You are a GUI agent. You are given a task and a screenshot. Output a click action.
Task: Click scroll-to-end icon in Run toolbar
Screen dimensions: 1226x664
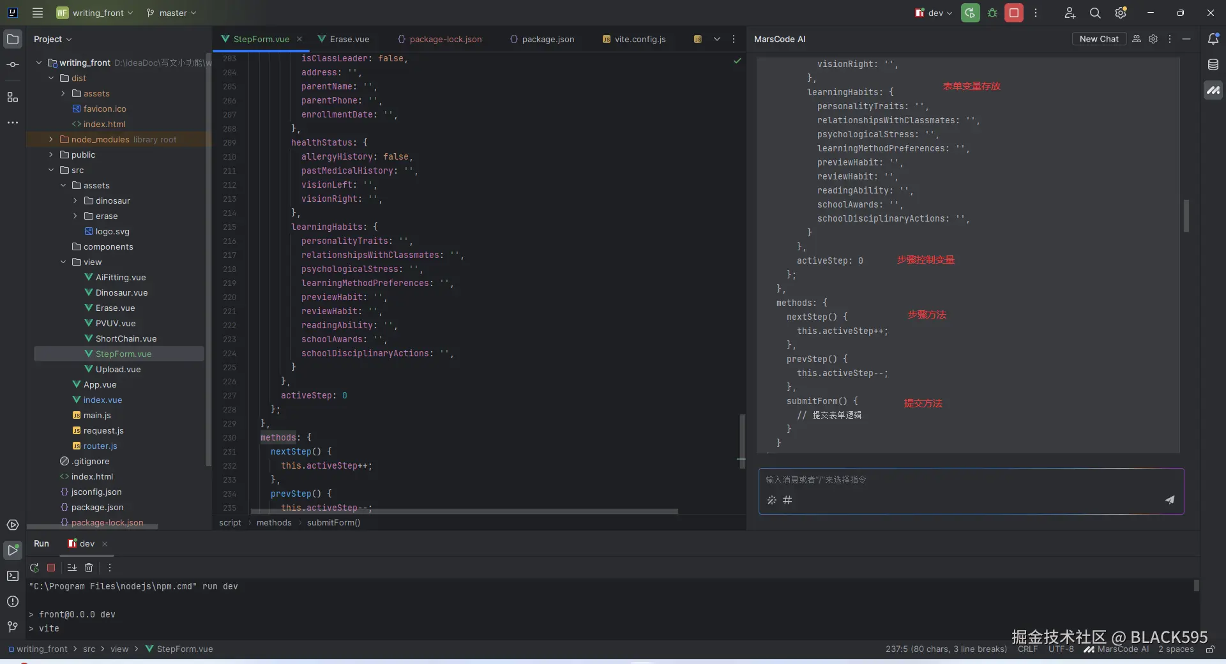pos(72,568)
